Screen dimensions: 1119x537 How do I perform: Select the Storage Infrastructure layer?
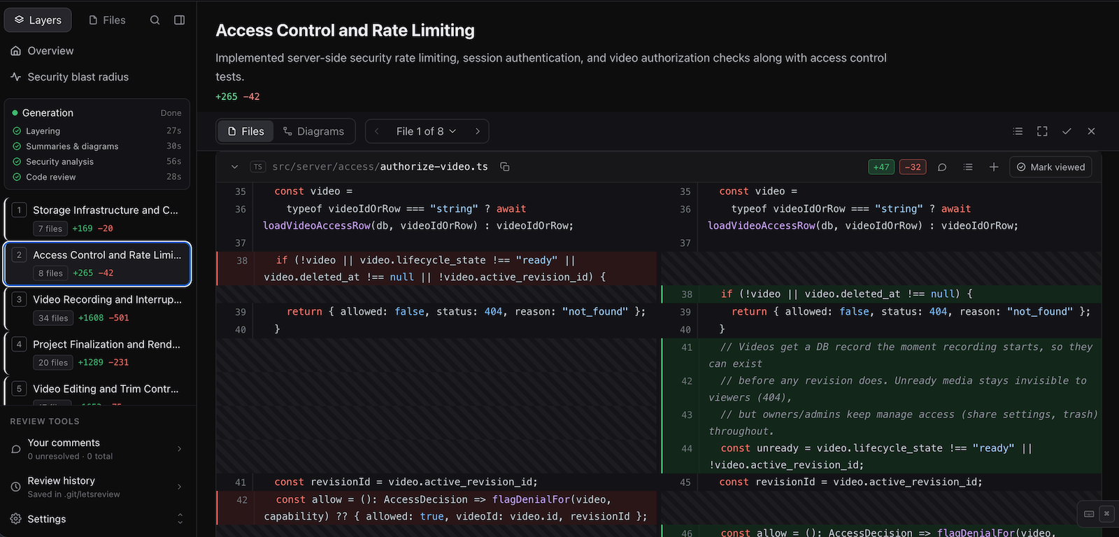pos(97,219)
